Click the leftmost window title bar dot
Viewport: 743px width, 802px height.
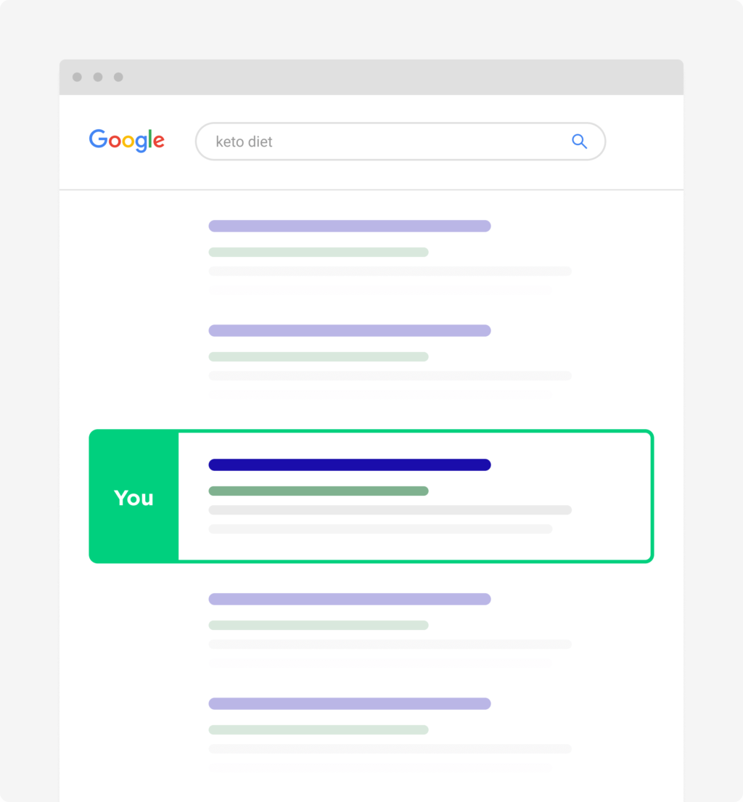pyautogui.click(x=77, y=77)
